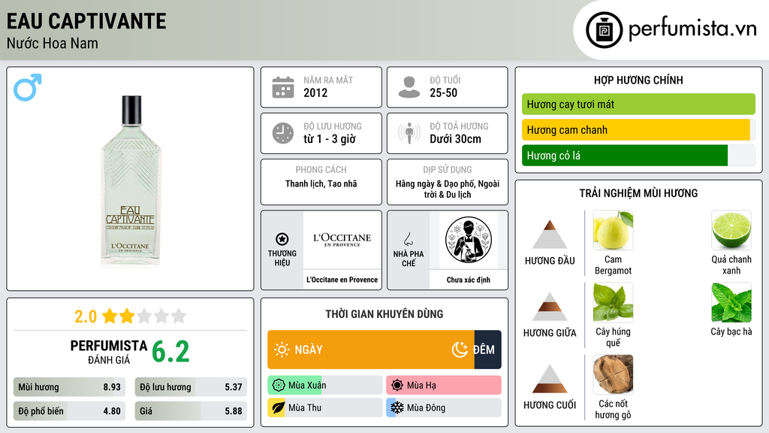Click the Nước Hoa Nam subtitle

click(53, 44)
